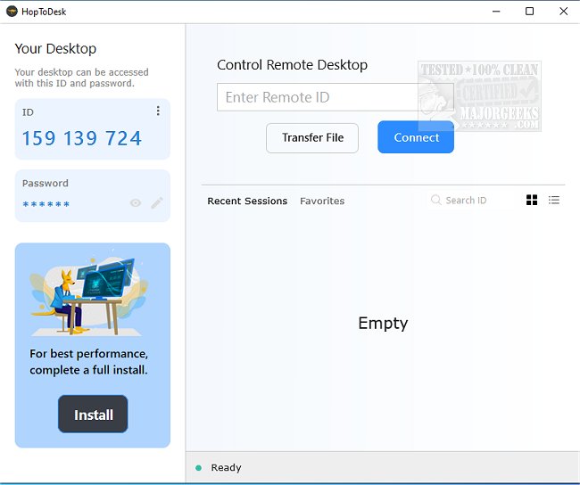580x485 pixels.
Task: Click the green Ready status indicator
Action: [x=199, y=467]
